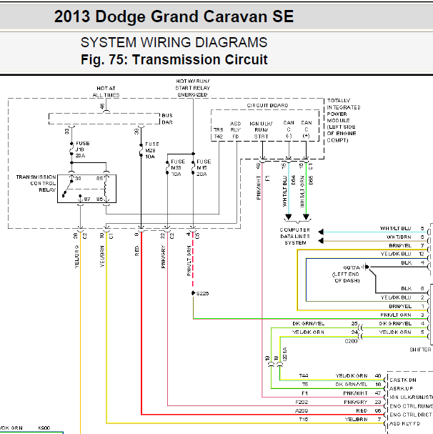Screen dimensions: 433x434
Task: Click the "F202" circuit code
Action: (x=302, y=402)
